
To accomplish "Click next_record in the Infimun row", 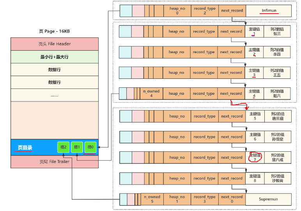I will [x=232, y=11].
